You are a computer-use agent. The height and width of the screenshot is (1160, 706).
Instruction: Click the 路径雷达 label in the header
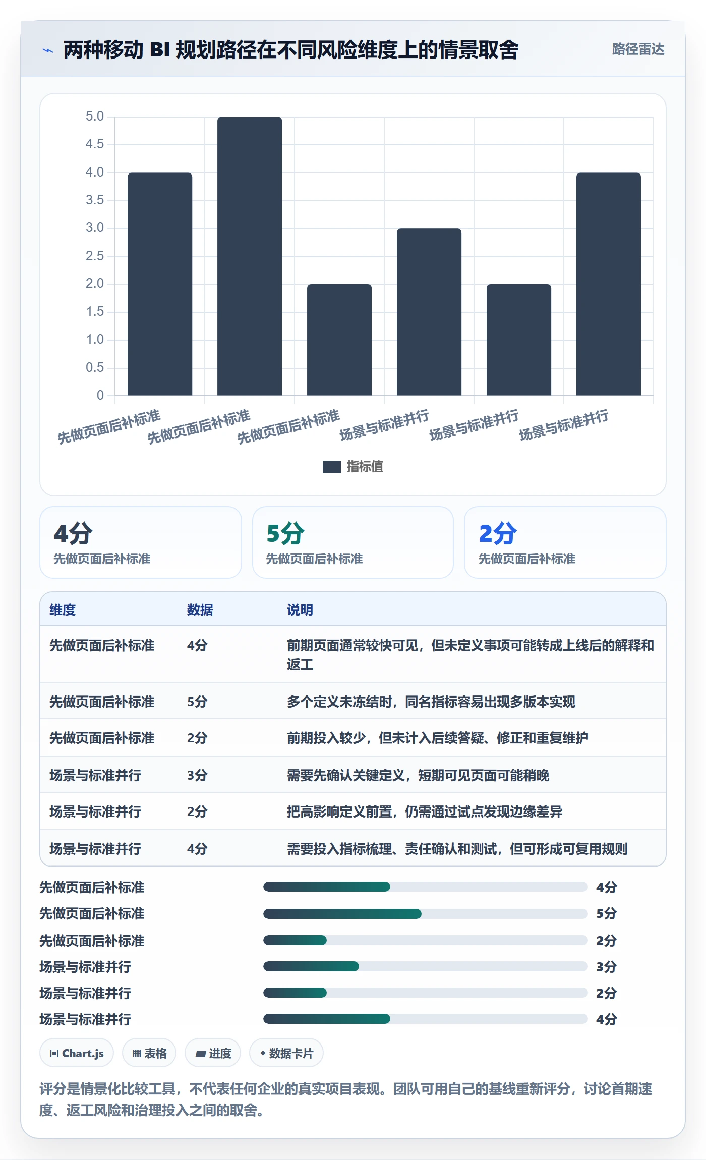pos(638,49)
